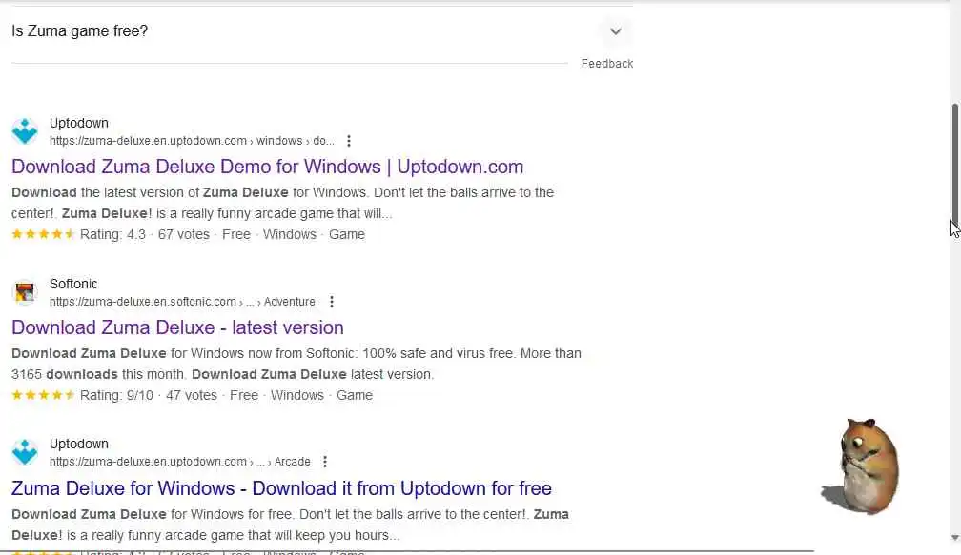Click the star rating of the Softonic result
The height and width of the screenshot is (555, 961).
pos(44,395)
